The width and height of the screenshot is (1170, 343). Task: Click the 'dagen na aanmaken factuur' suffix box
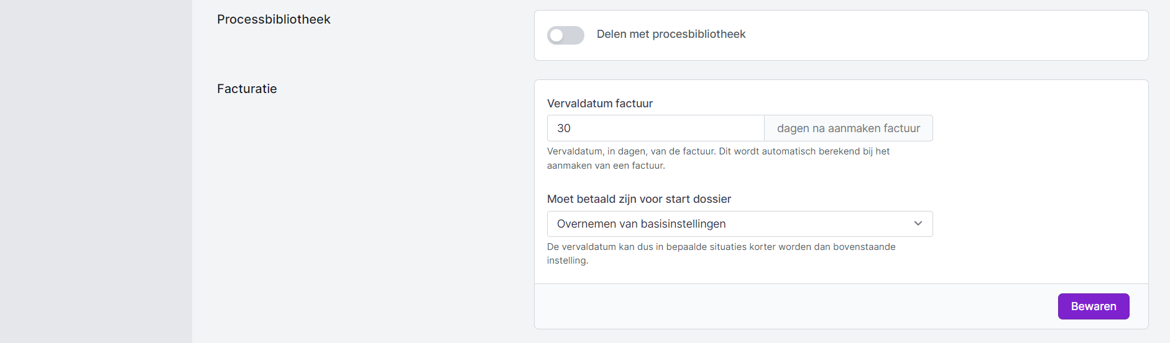[848, 128]
